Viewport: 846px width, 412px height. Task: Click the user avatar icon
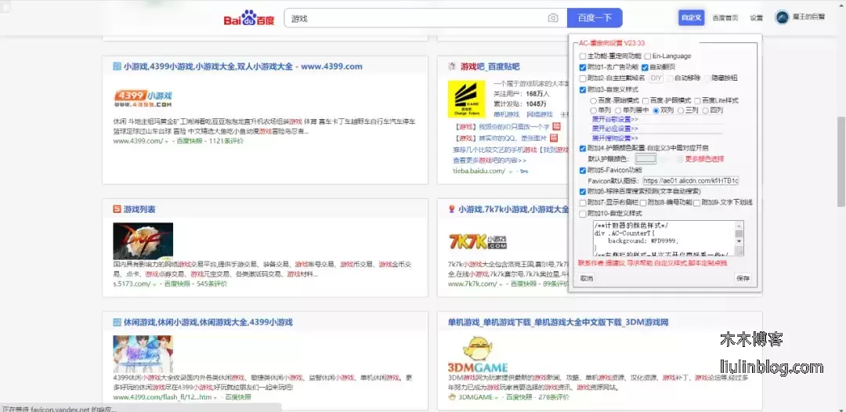(x=782, y=17)
